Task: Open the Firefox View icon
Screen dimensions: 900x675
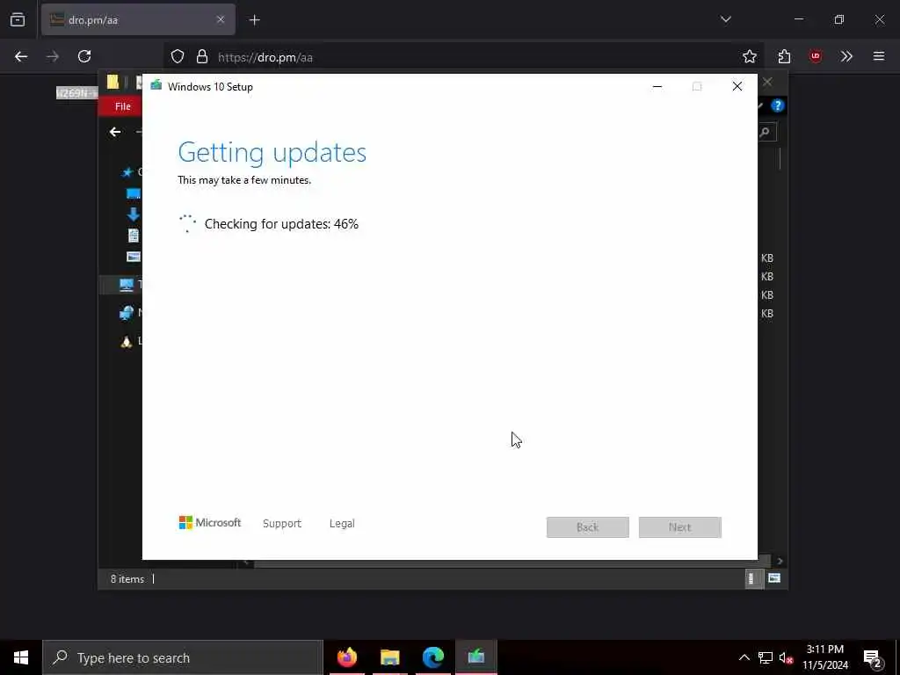Action: click(18, 19)
